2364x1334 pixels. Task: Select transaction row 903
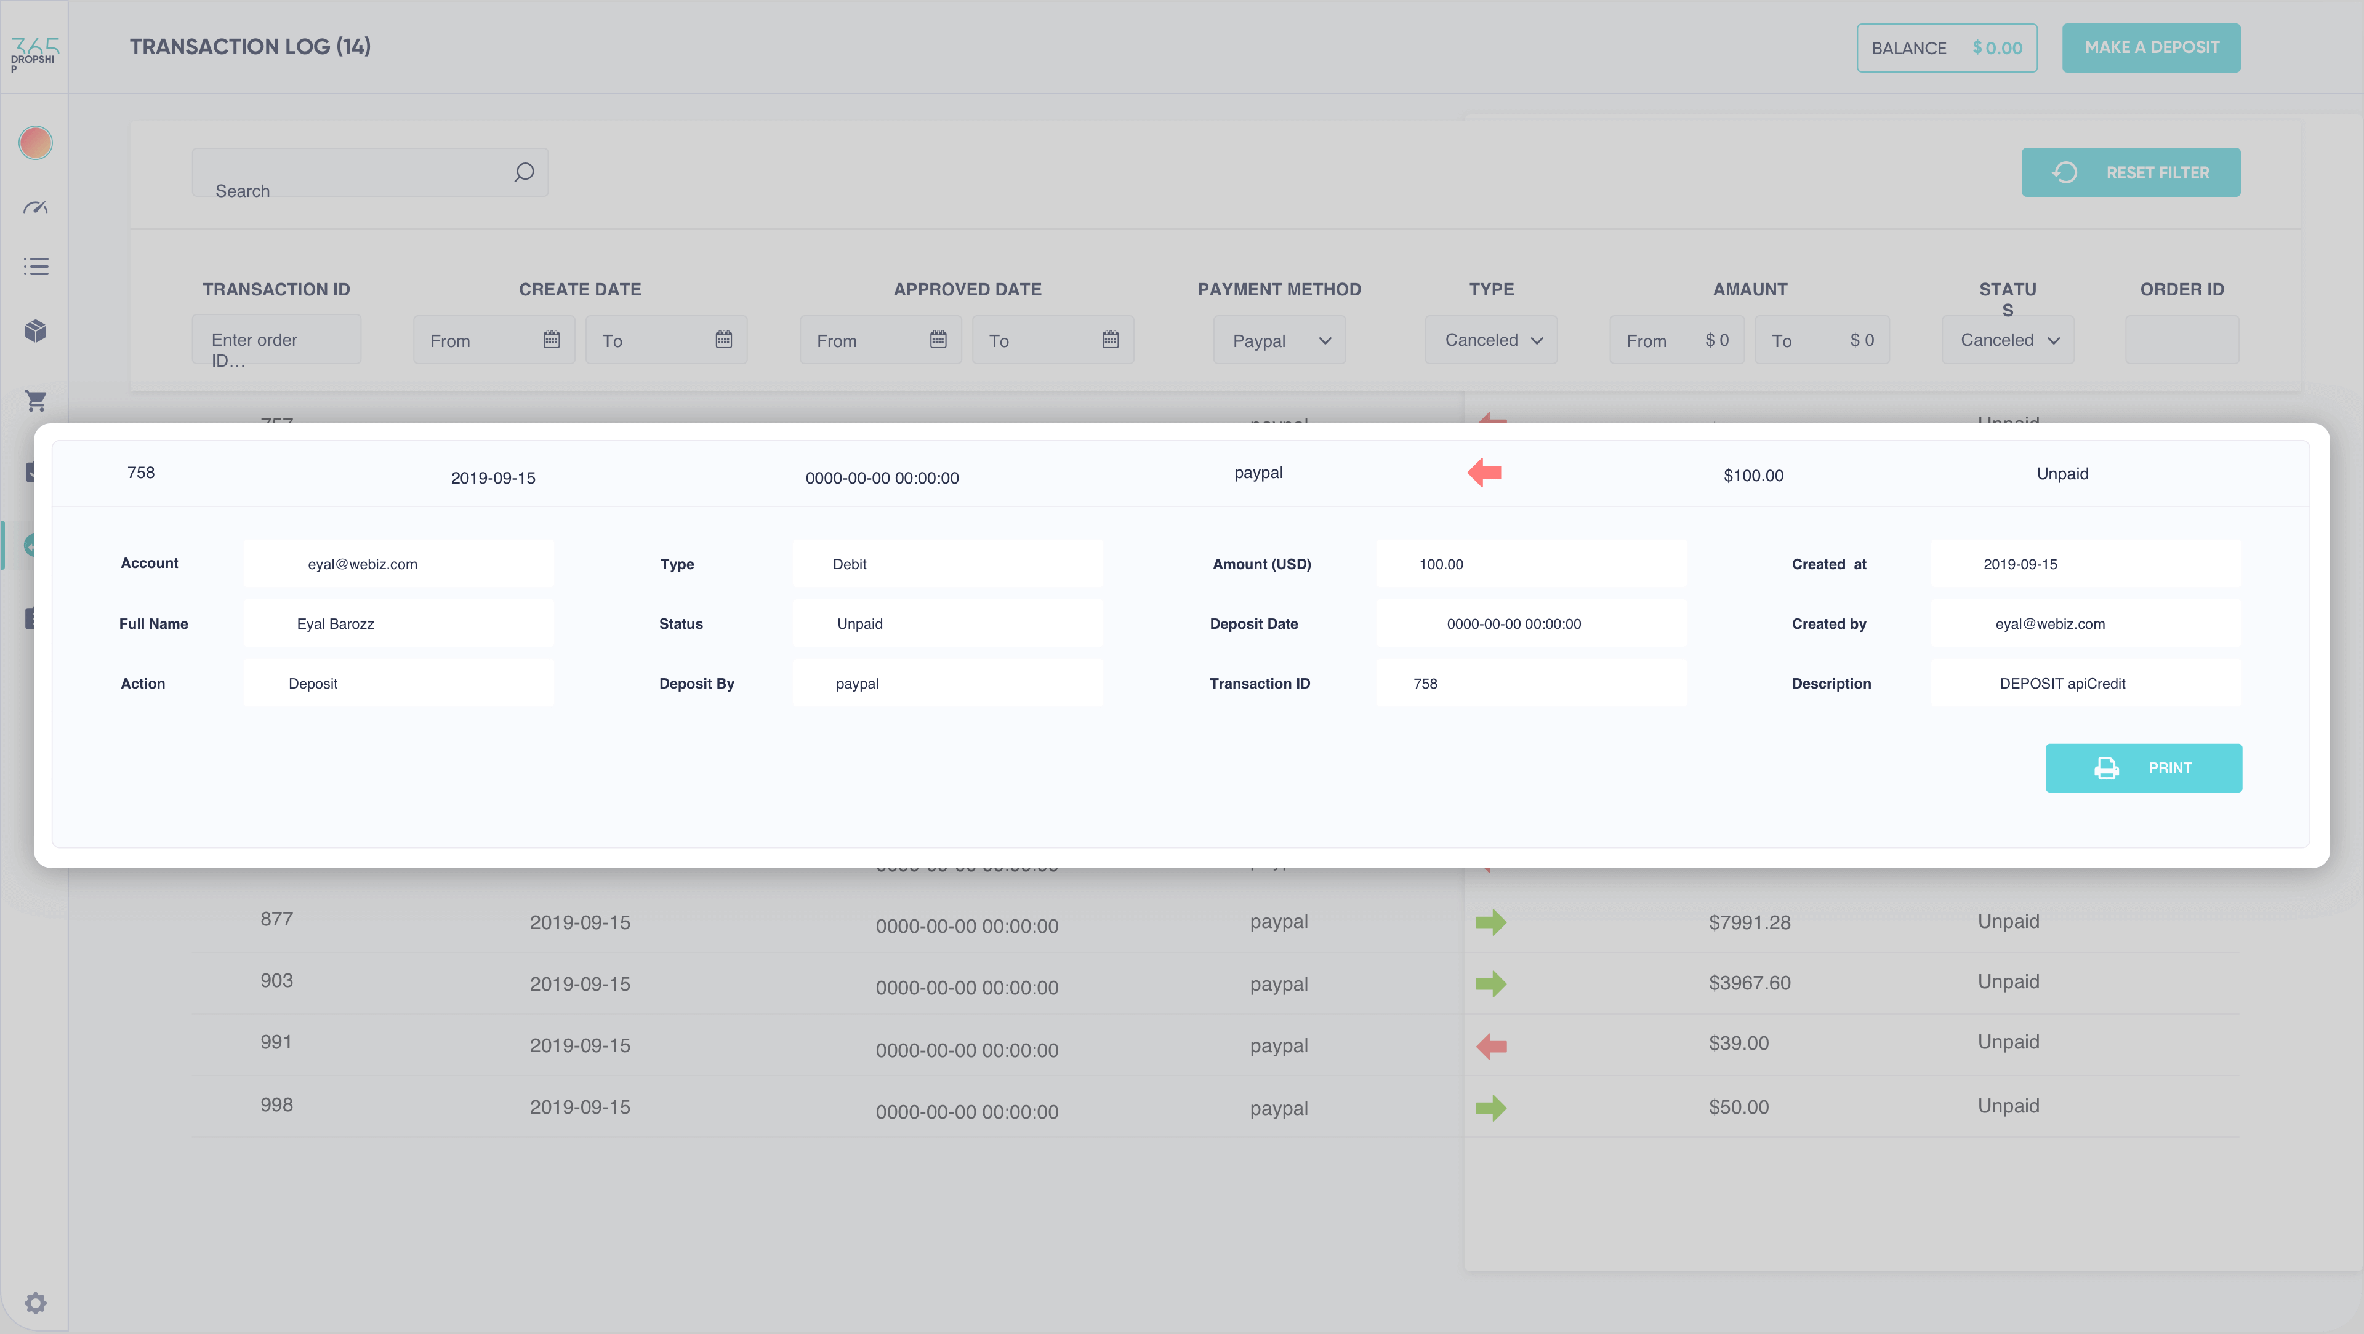pyautogui.click(x=1216, y=983)
